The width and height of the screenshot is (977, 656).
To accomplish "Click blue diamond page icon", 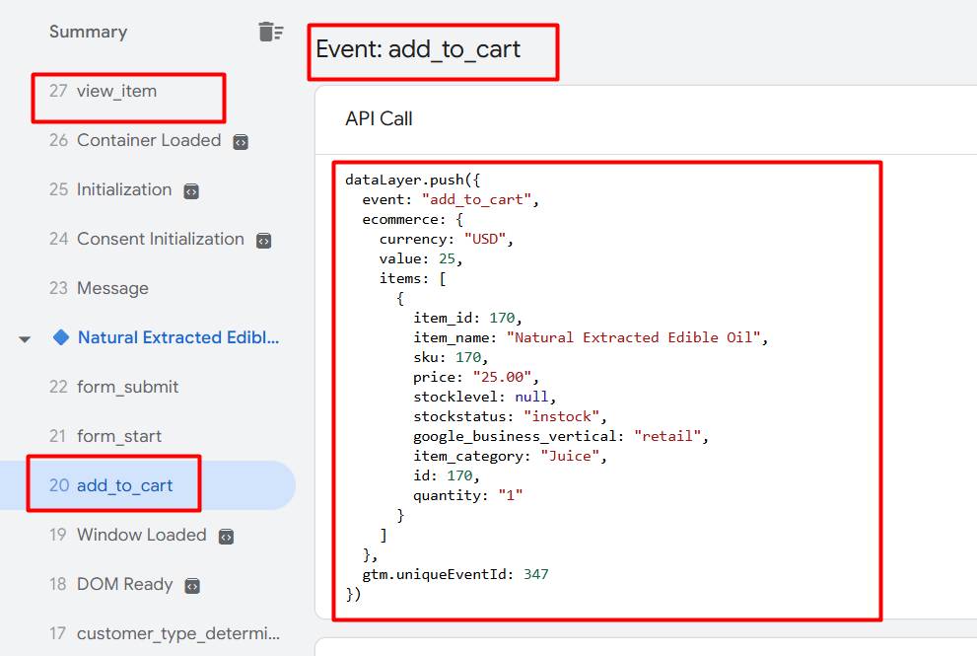I will (x=61, y=337).
